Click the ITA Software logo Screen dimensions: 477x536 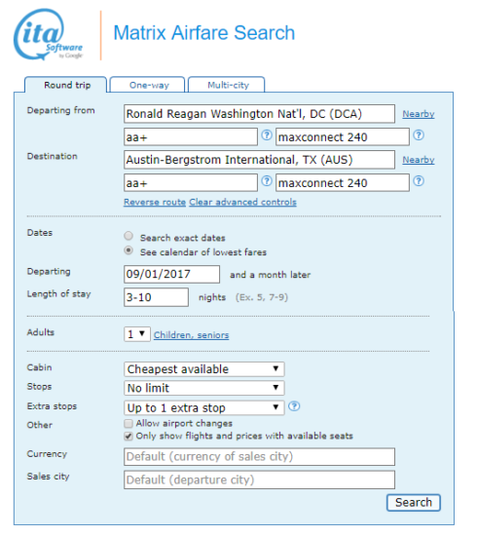coord(49,34)
